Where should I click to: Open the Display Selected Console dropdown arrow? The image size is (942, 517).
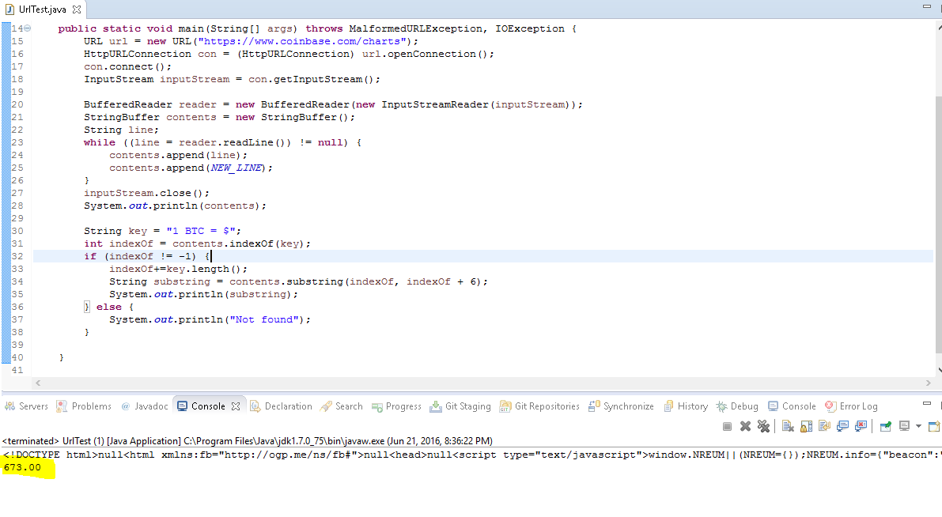point(918,426)
